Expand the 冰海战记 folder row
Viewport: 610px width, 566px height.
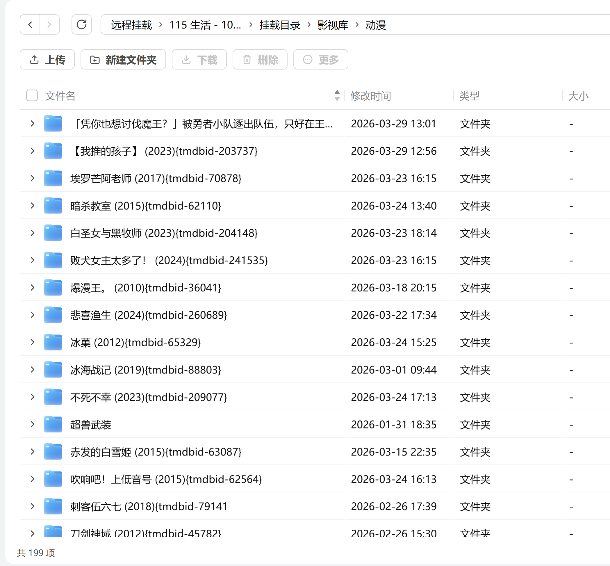pyautogui.click(x=33, y=370)
